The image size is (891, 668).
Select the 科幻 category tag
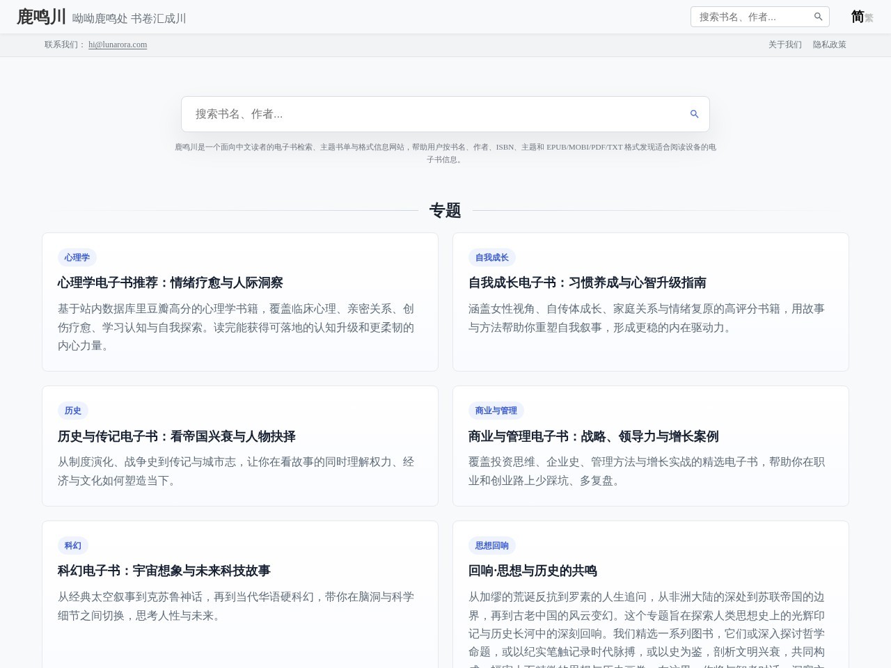(73, 546)
